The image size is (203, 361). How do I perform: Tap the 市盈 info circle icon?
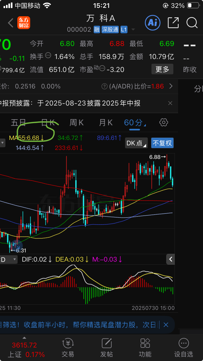(x=102, y=69)
